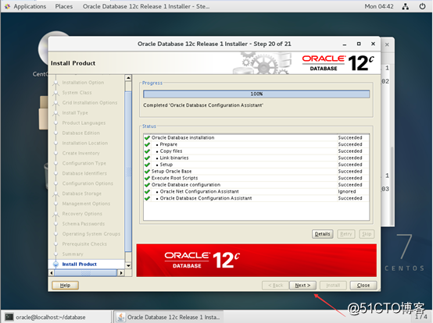433x323 pixels.
Task: Click the 'Oracle Database configuration' status row
Action: click(256, 185)
